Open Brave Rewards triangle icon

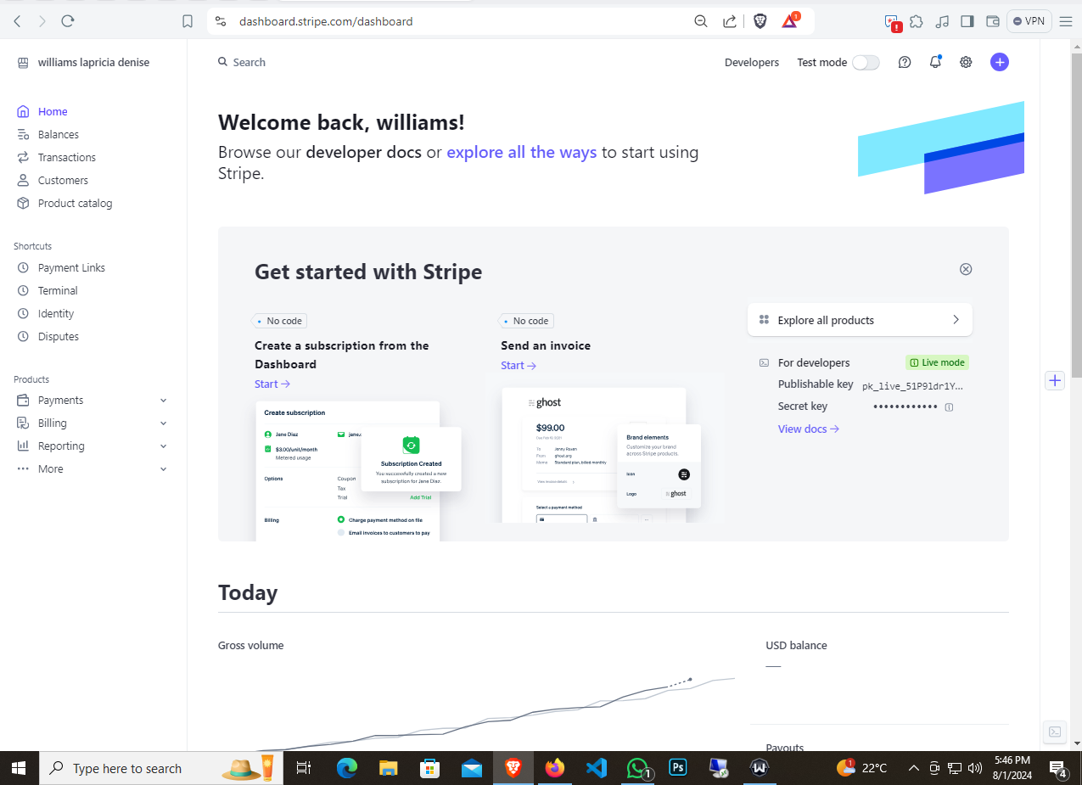[789, 20]
